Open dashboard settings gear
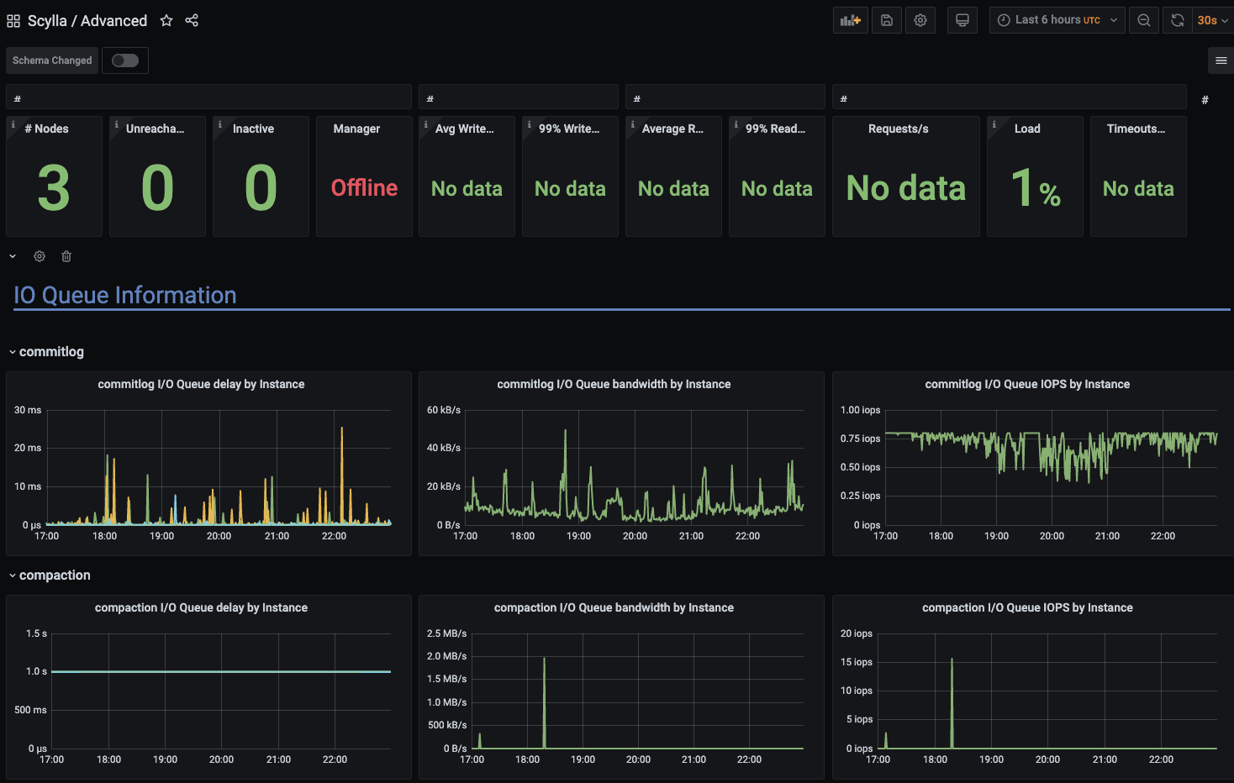Image resolution: width=1234 pixels, height=783 pixels. [920, 20]
